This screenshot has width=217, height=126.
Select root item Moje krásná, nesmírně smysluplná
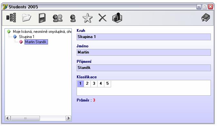point(42,32)
